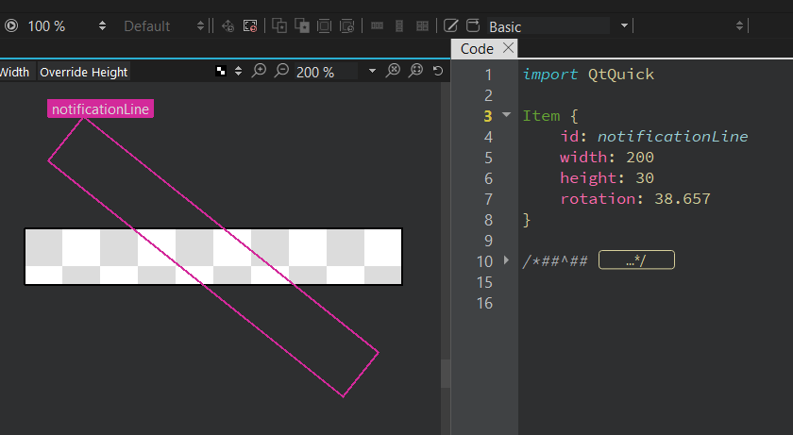
Task: Click line number 9 in the gutter
Action: [x=488, y=241]
